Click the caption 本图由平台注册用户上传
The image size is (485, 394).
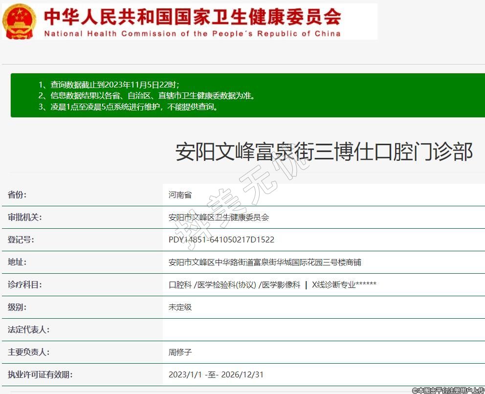[x=447, y=390]
